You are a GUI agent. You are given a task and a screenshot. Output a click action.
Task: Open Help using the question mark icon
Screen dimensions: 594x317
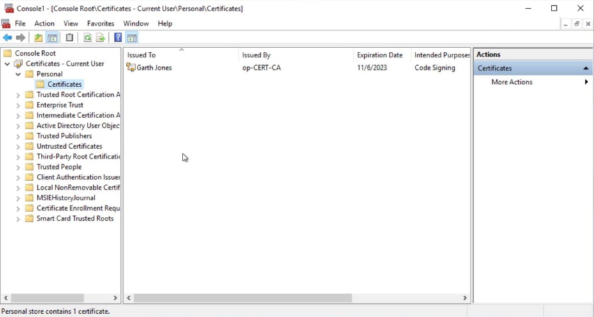(x=117, y=38)
